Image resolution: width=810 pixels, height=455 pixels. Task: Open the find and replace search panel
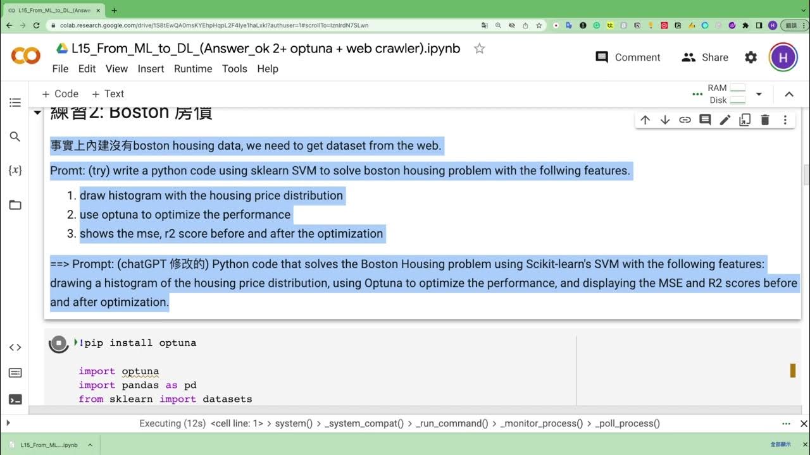(15, 136)
